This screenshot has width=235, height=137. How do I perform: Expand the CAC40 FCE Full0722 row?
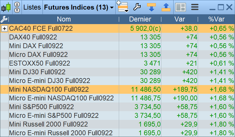(x=4, y=28)
